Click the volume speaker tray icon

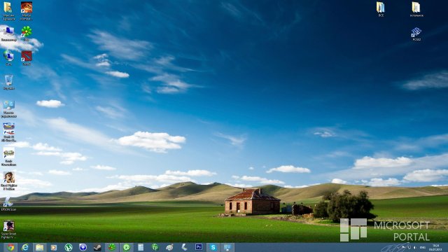[415, 247]
